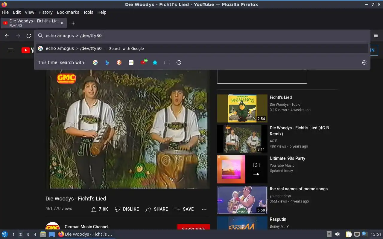Select 'Search with Google' suggestion row
383x239 pixels.
click(x=202, y=48)
